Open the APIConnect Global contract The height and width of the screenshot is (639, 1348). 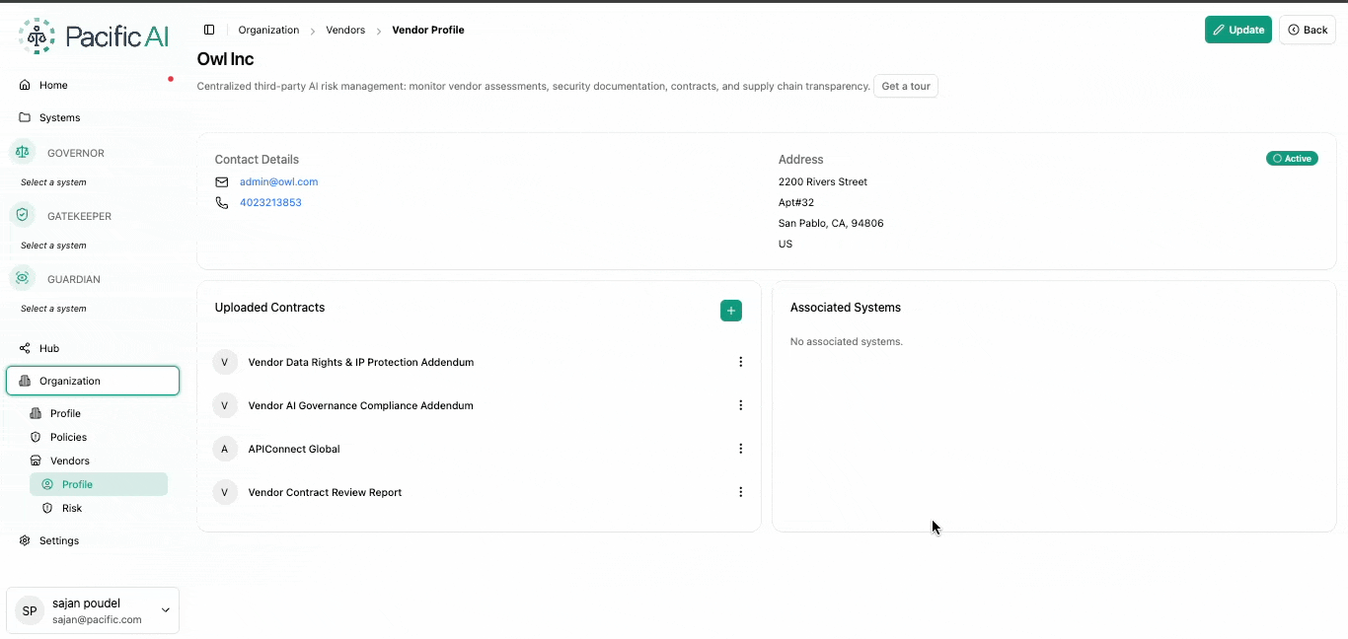294,449
